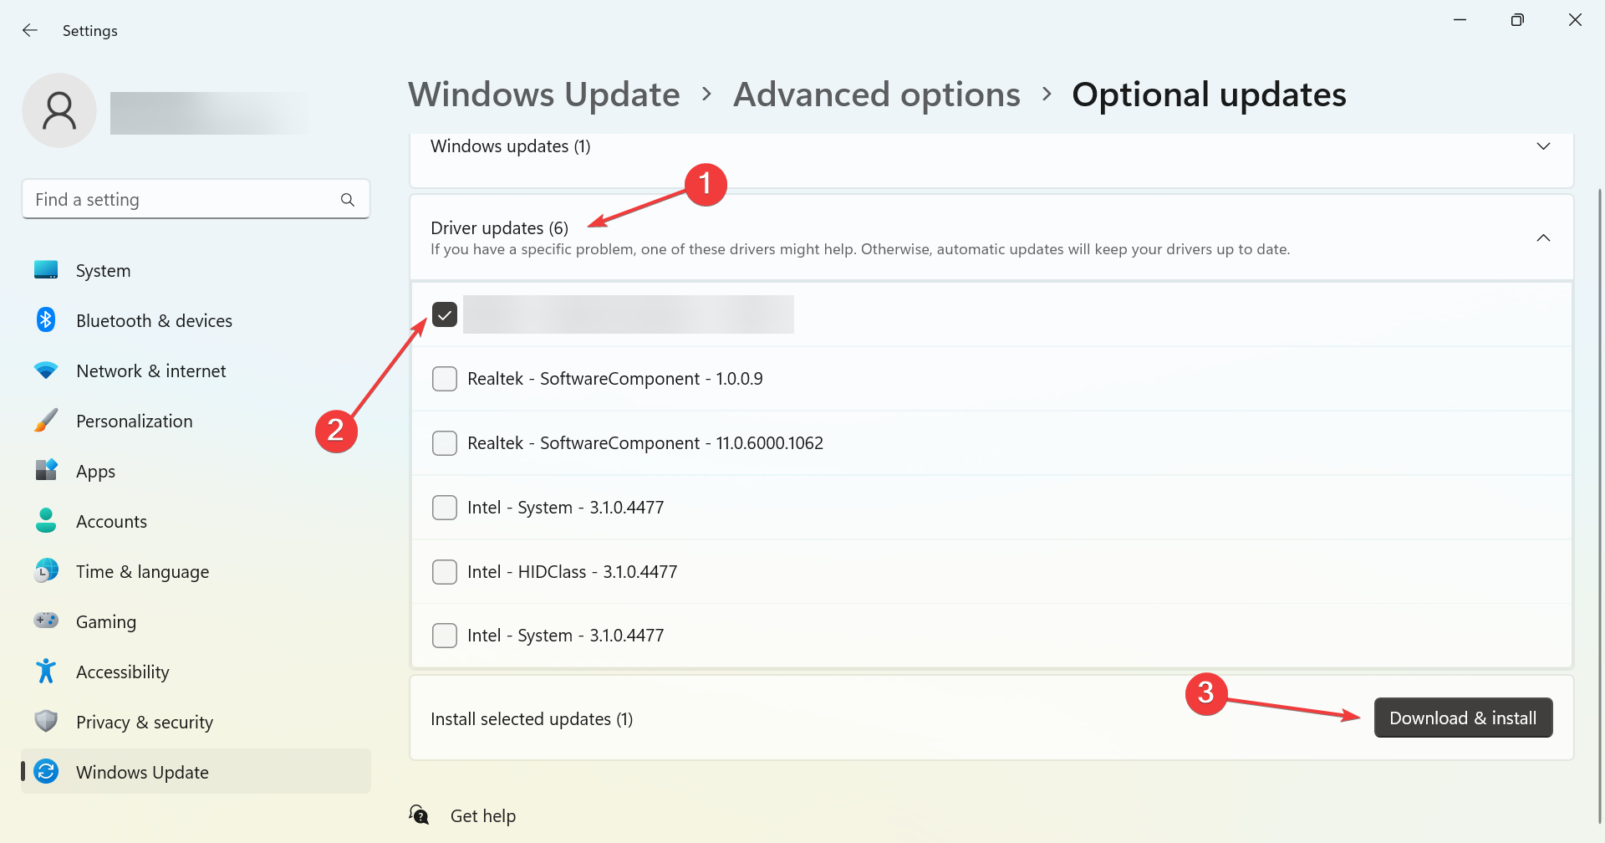Uncheck the selected driver update checkbox
This screenshot has width=1605, height=843.
point(445,314)
